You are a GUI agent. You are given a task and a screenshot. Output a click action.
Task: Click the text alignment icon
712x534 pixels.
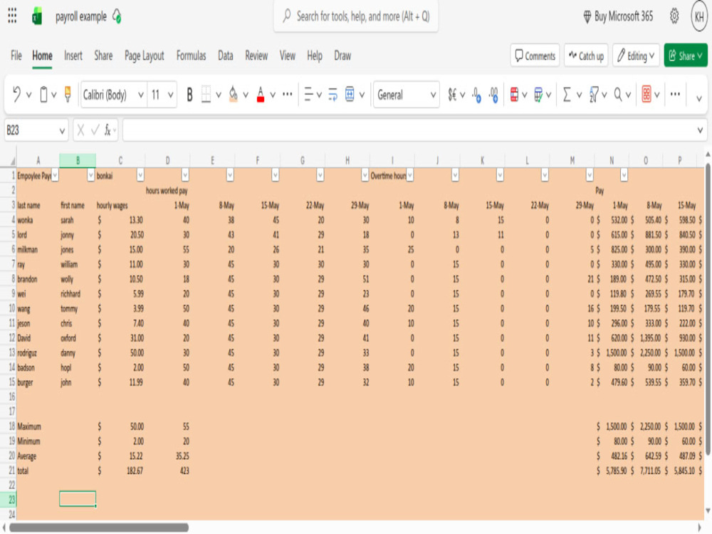tap(309, 95)
